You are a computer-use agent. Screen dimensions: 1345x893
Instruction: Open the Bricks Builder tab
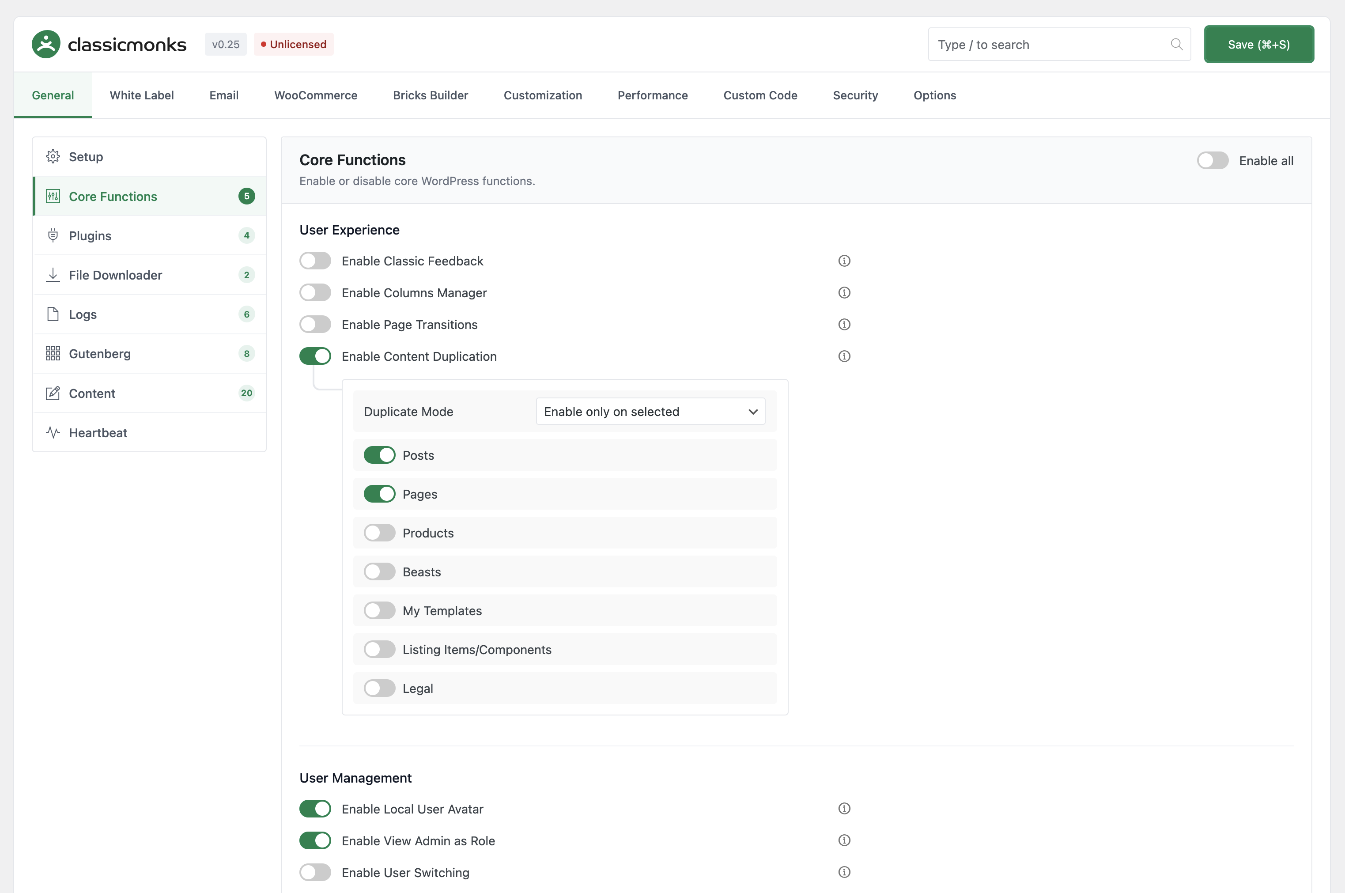[x=431, y=95]
